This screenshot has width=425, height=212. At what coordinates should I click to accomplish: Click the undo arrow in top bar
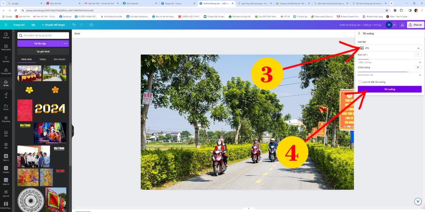[74, 25]
